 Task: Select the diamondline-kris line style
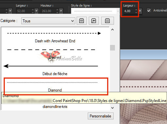point(55,107)
